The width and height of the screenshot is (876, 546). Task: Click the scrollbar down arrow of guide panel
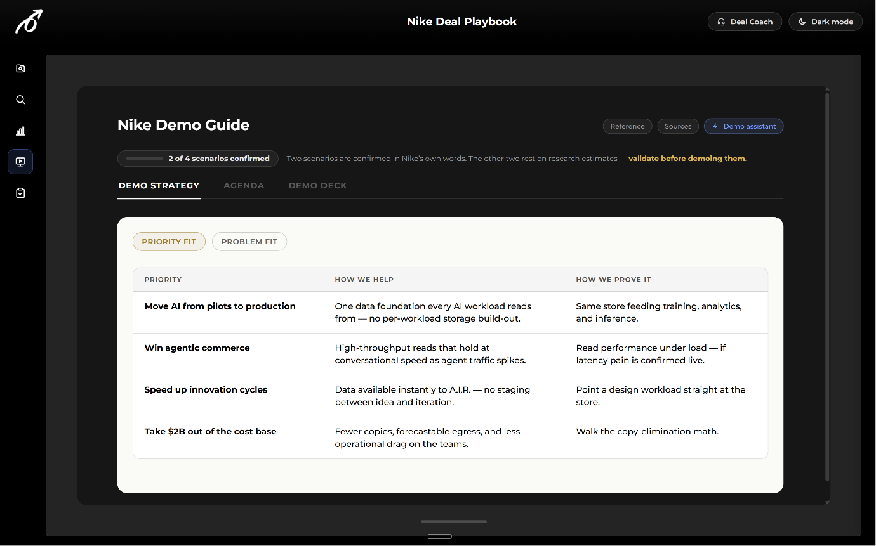pos(827,502)
